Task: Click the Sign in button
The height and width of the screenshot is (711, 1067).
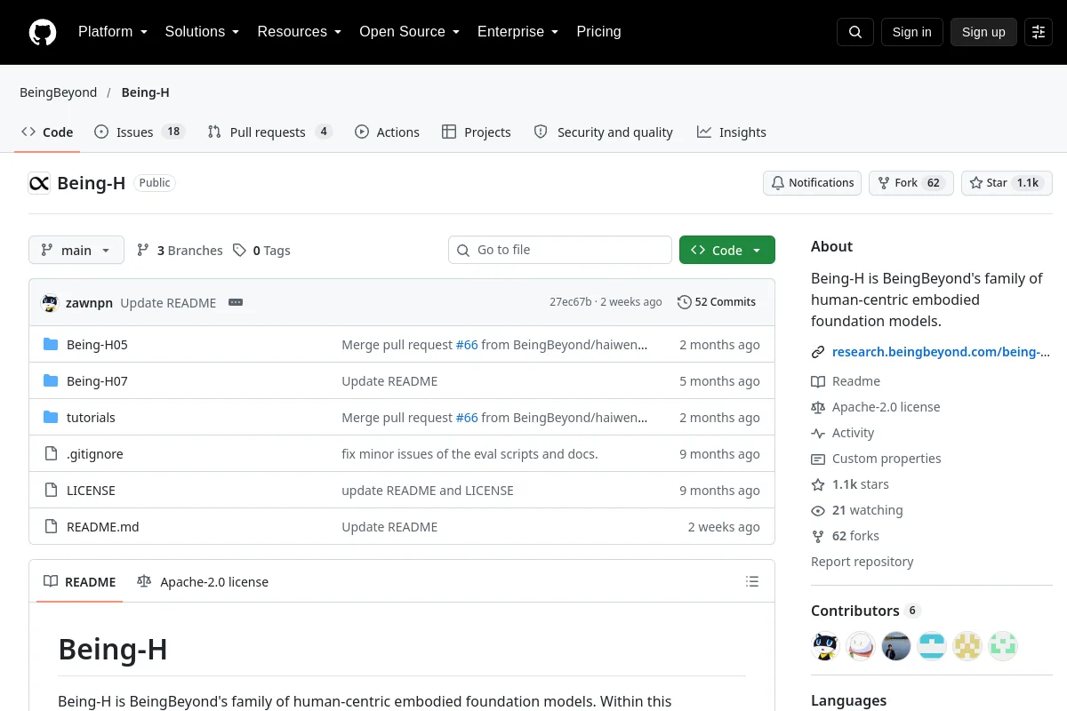Action: [x=912, y=32]
